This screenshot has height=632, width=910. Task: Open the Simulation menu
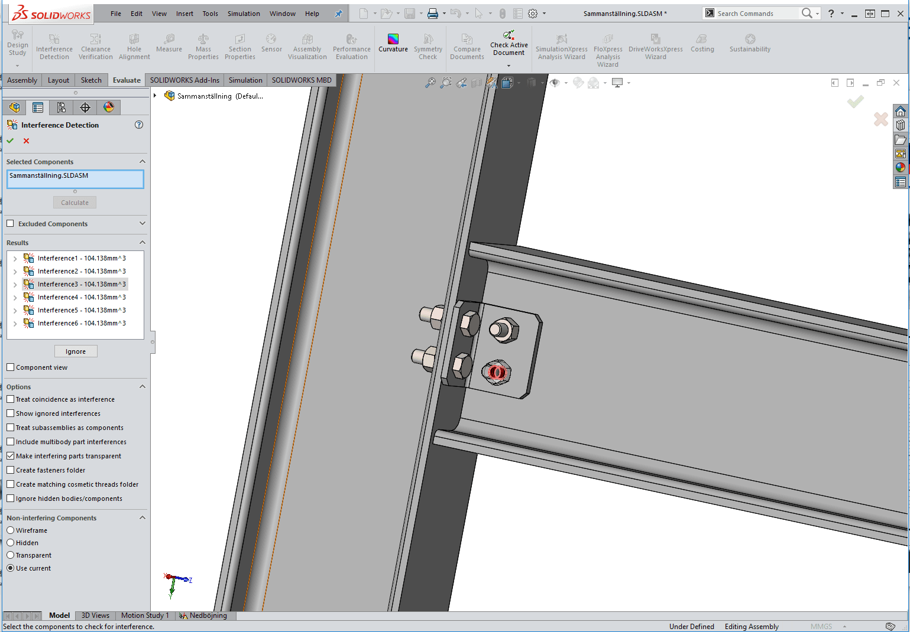tap(244, 14)
